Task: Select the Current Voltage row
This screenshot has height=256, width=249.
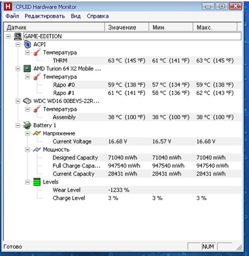Action: (146, 141)
